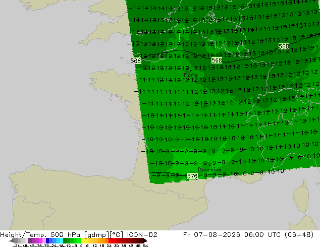Click the 54 value on the legend scale
The width and height of the screenshot is (320, 247).
[145, 245]
